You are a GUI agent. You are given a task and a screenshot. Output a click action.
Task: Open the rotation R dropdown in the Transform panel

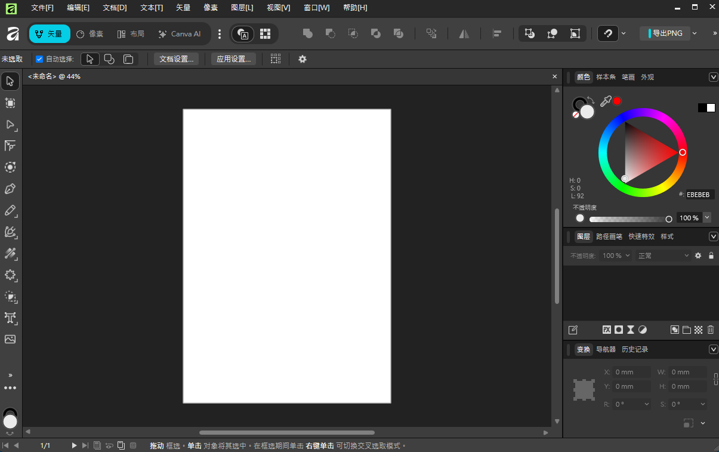tap(647, 404)
